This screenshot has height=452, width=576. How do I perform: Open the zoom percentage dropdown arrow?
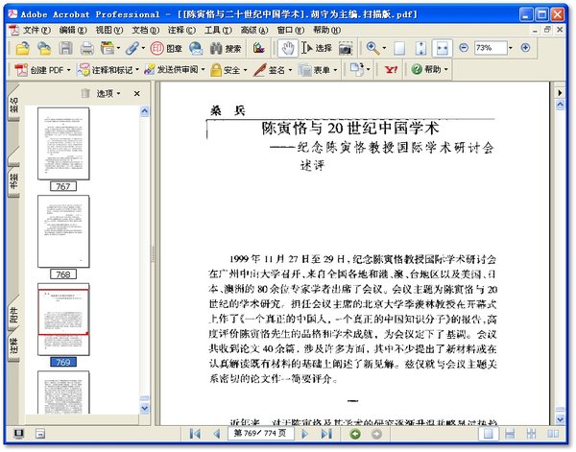(511, 48)
